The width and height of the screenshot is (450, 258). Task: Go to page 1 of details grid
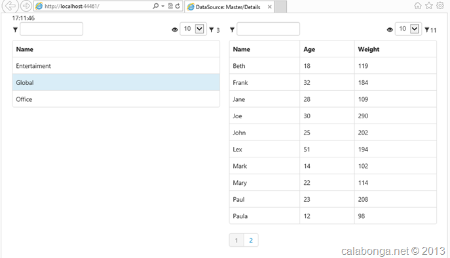point(236,240)
